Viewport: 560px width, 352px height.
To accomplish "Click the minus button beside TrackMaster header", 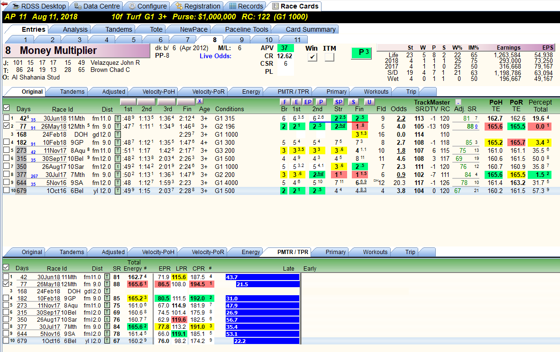I will click(x=458, y=102).
